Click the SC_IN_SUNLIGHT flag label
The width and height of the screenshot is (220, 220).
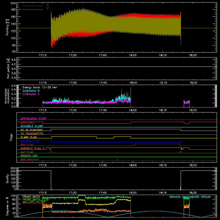pyautogui.click(x=32, y=130)
